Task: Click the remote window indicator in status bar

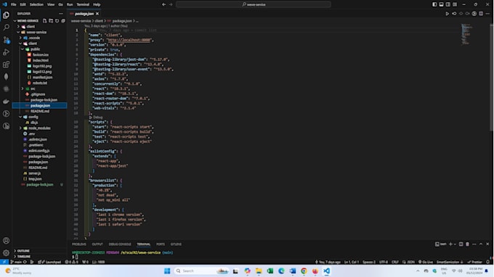Action: [4, 262]
